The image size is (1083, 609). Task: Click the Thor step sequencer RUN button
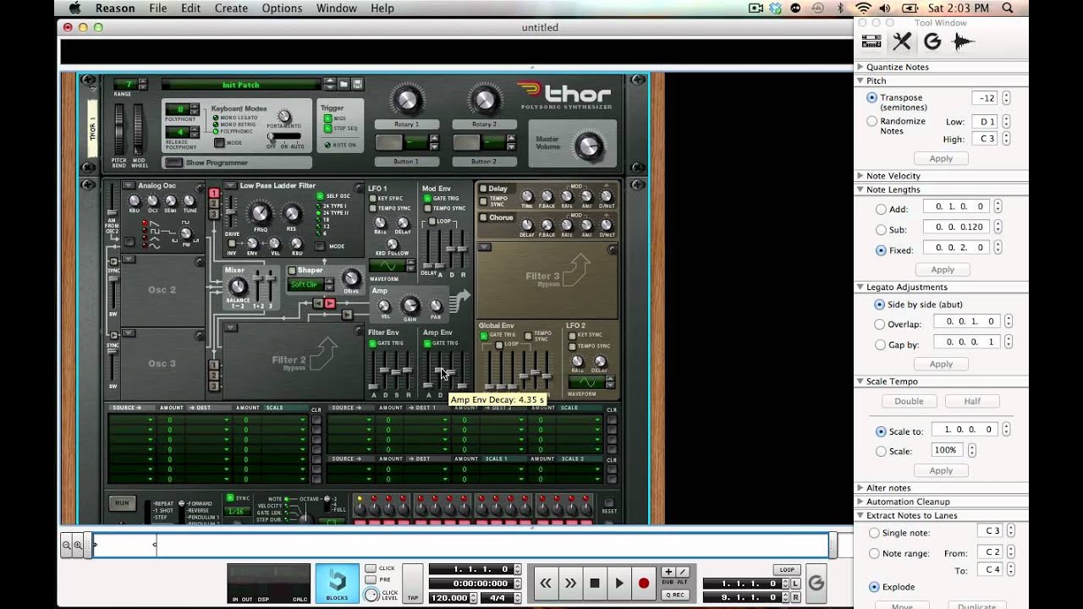[x=123, y=503]
